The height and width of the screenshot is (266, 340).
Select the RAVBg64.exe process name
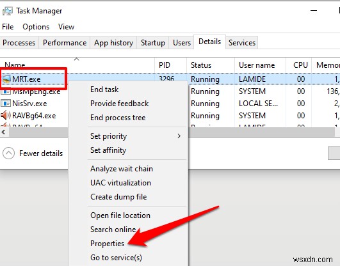34,116
